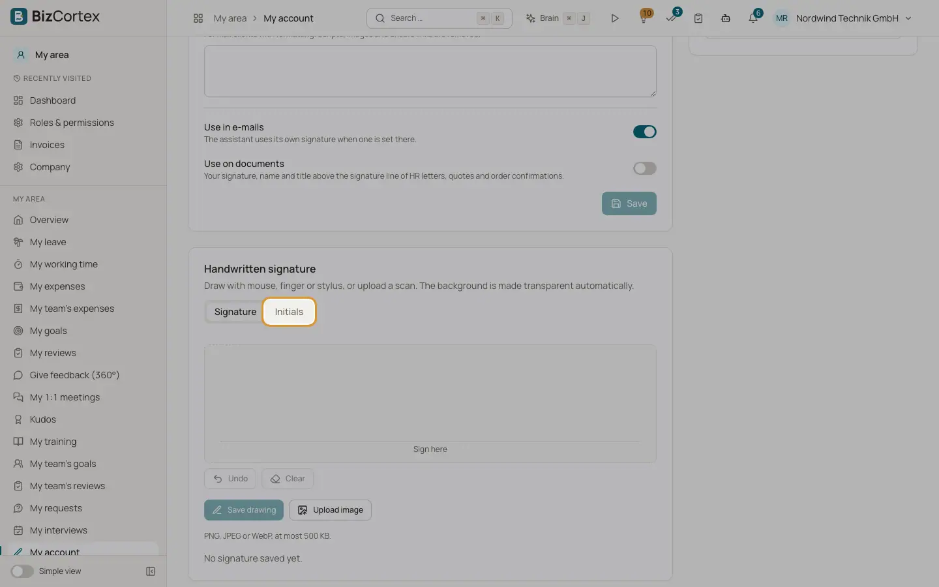Open the robot assistant icon
The height and width of the screenshot is (587, 939).
[726, 18]
